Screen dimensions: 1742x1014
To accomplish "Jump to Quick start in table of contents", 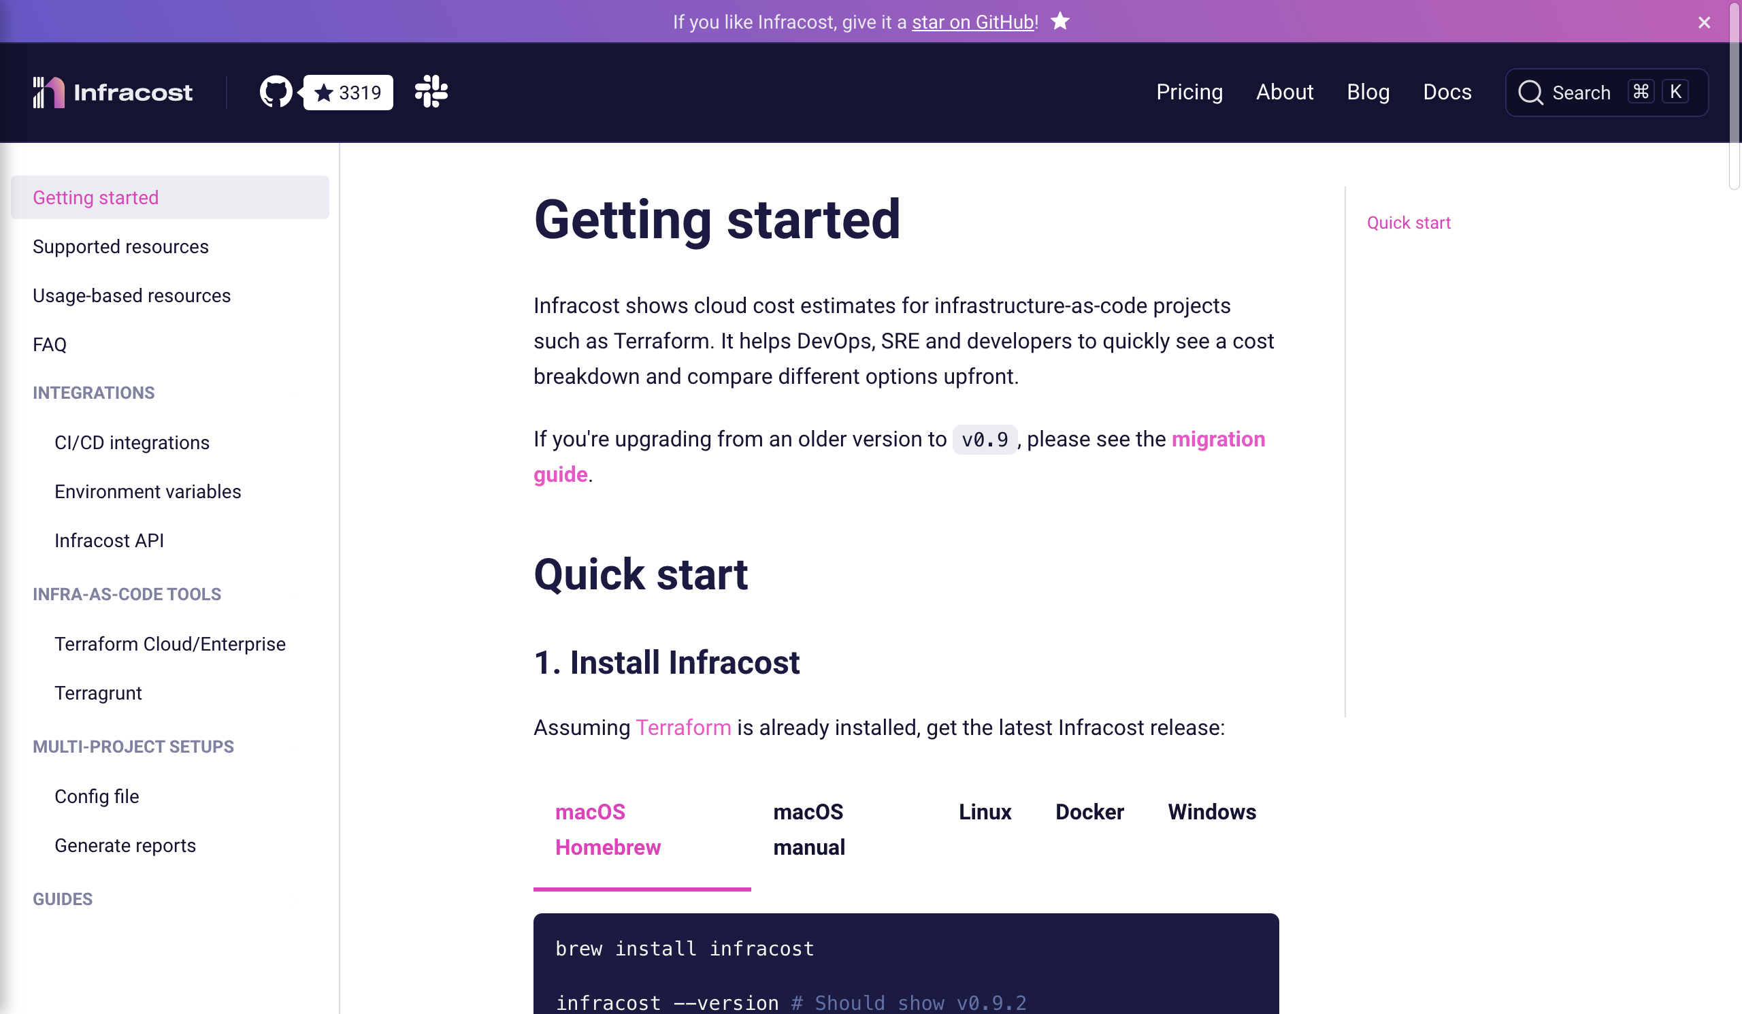I will point(1409,223).
